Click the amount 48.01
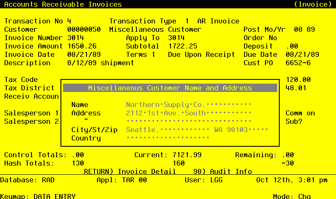The width and height of the screenshot is (336, 199). click(296, 88)
